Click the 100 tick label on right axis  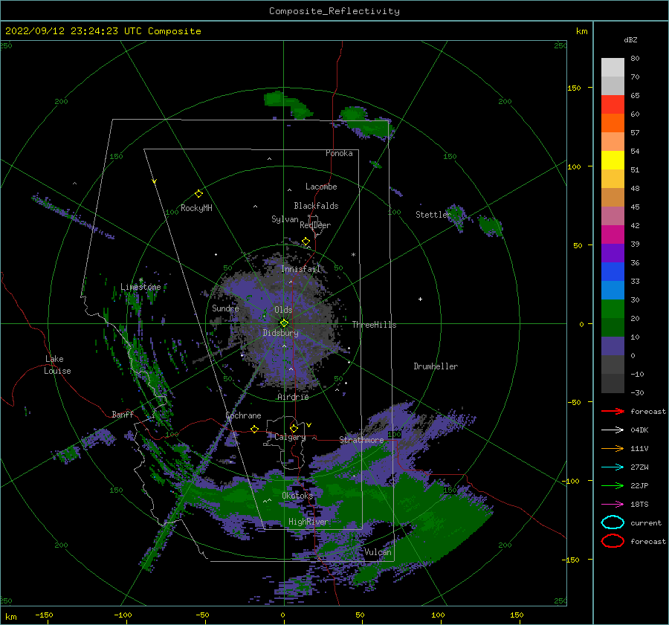click(574, 166)
